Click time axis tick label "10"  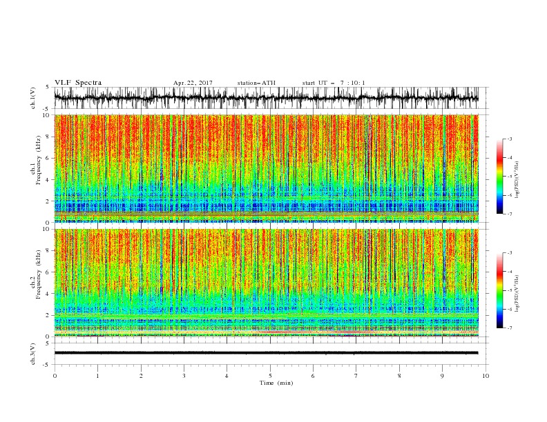pyautogui.click(x=486, y=376)
